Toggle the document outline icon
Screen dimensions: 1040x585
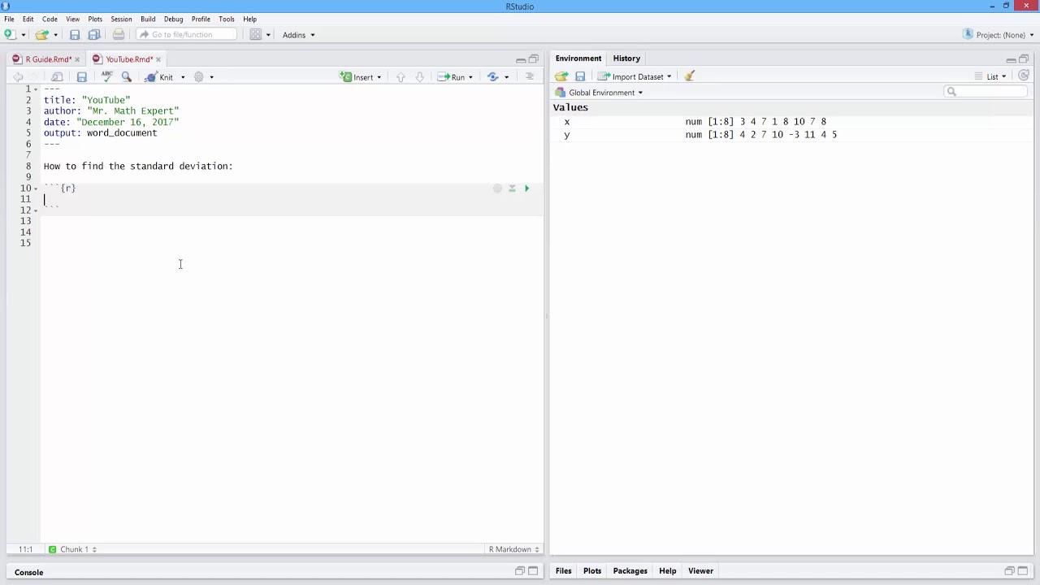(x=530, y=76)
